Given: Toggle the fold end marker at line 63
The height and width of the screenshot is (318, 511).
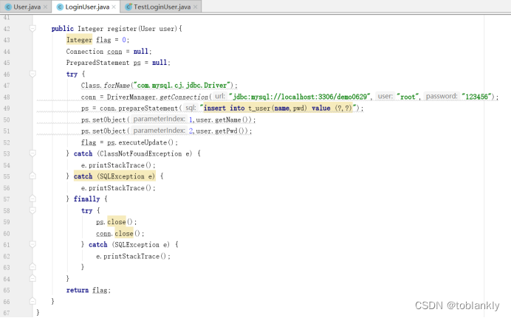Looking at the screenshot, I should (32, 267).
